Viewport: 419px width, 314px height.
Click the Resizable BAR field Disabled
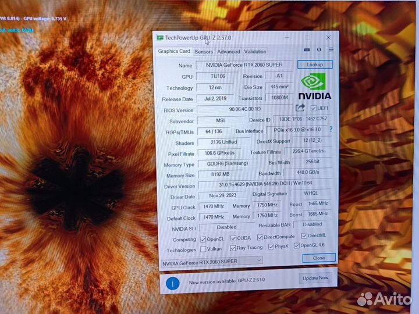click(313, 224)
